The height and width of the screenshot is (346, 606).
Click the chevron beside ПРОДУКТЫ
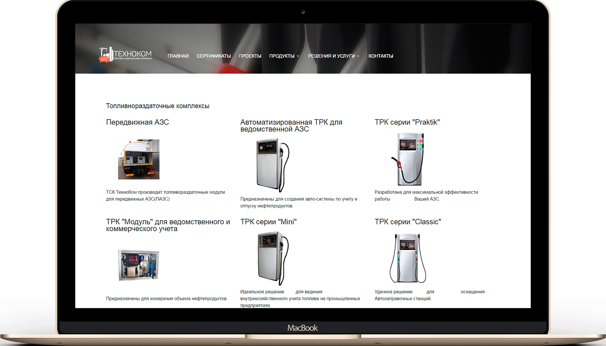[x=298, y=56]
